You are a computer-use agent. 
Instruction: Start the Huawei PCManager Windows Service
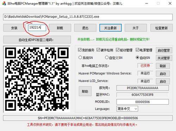point(163,74)
